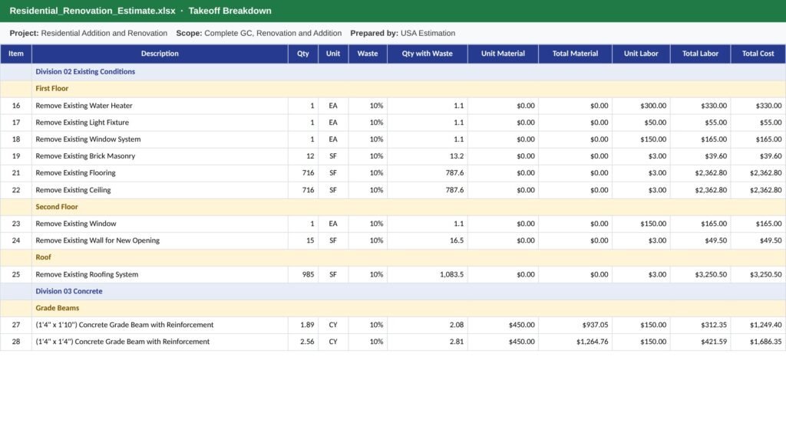Select the Division 02 Existing Conditions row
The height and width of the screenshot is (422, 786).
[x=393, y=71]
